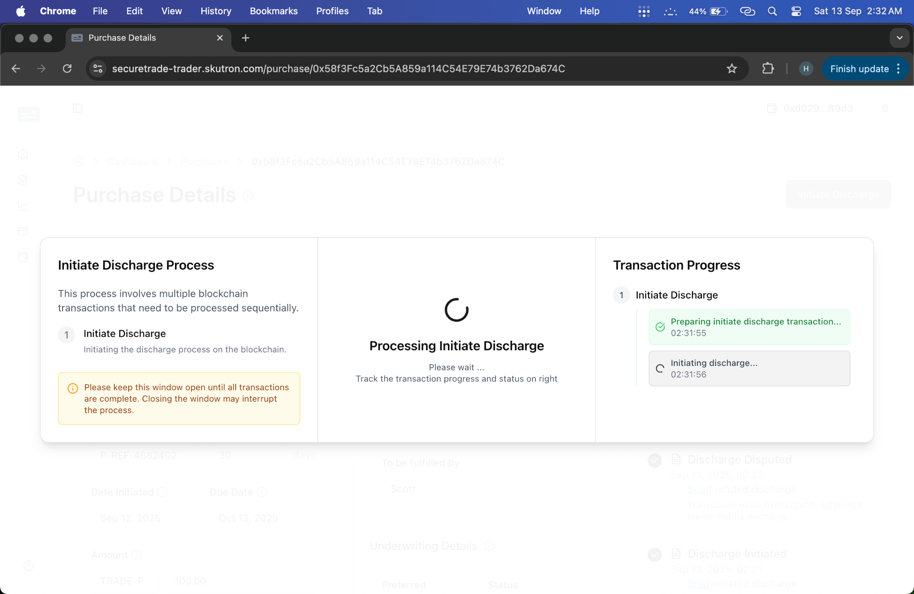914x594 pixels.
Task: Click the Brad link in Discharge Initiated
Action: point(698,584)
